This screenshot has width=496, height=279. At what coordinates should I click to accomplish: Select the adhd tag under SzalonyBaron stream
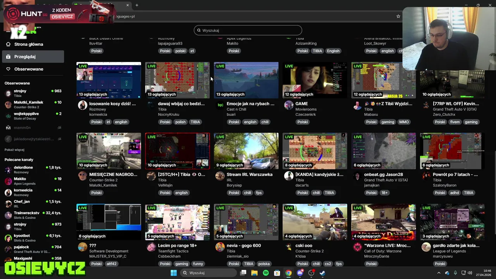pyautogui.click(x=455, y=193)
